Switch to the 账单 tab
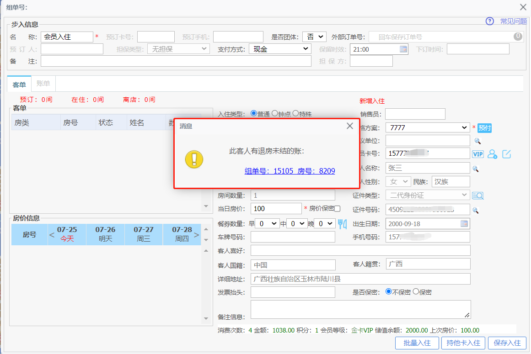This screenshot has height=354, width=531. coord(43,84)
